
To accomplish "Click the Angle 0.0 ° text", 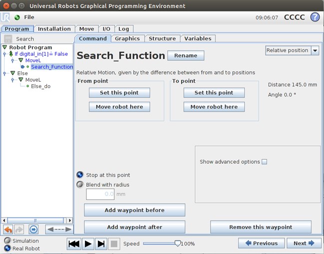I will (282, 95).
